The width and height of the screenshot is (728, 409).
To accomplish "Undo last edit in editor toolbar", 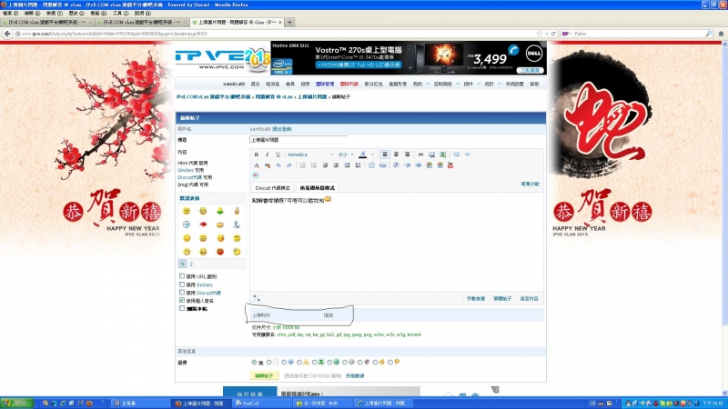I will pyautogui.click(x=278, y=165).
